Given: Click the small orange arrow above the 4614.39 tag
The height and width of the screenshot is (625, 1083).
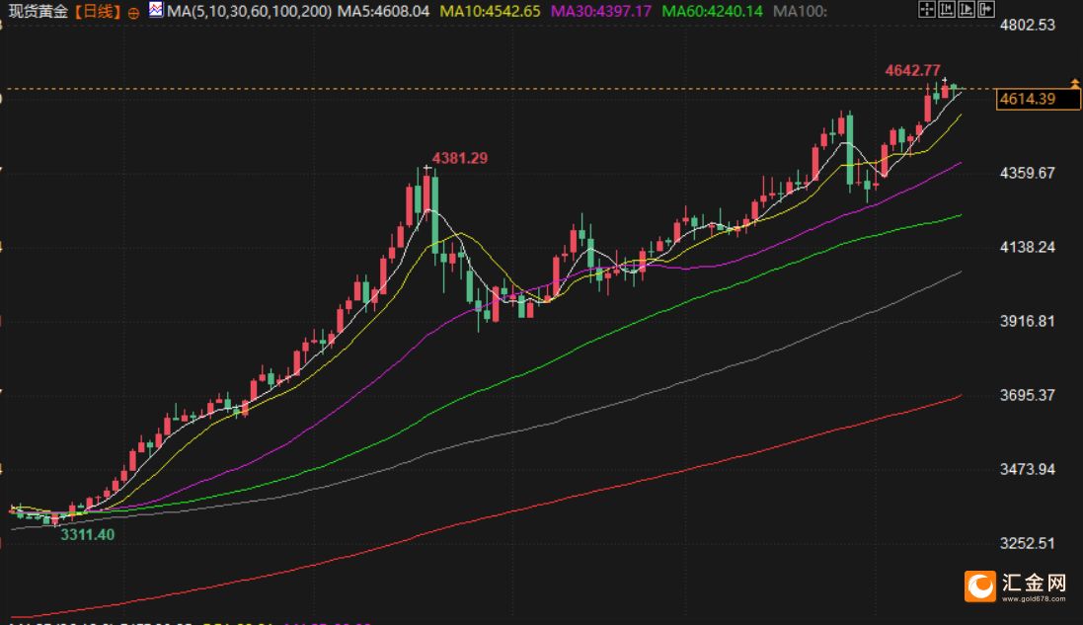Looking at the screenshot, I should point(1075,84).
